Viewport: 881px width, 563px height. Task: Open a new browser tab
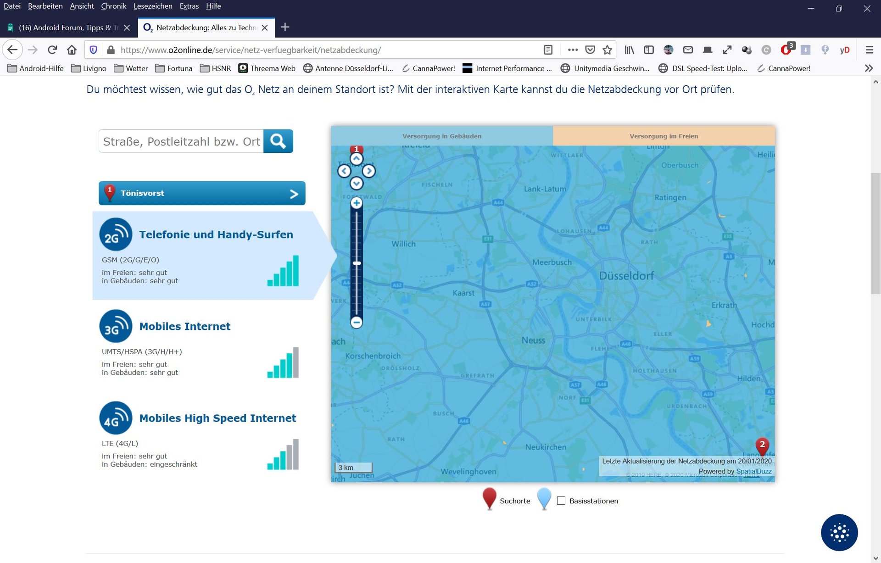[x=285, y=27]
